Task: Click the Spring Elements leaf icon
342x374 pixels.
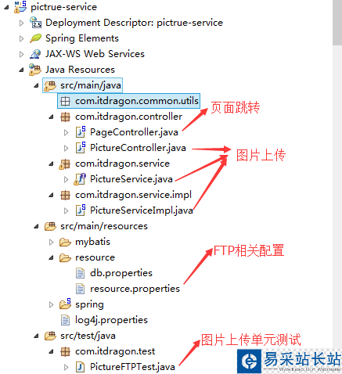Action: [35, 38]
